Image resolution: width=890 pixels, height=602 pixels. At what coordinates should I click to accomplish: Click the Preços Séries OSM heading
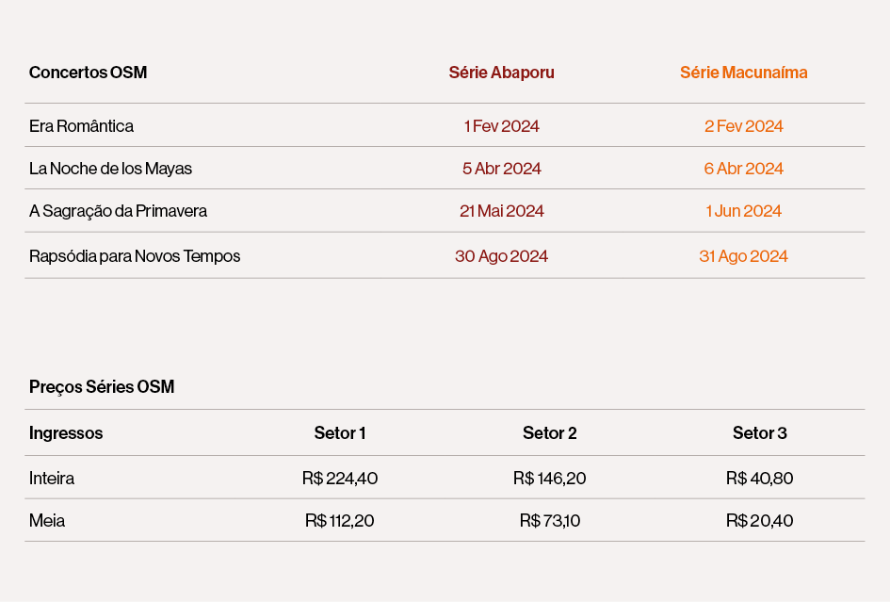point(102,387)
